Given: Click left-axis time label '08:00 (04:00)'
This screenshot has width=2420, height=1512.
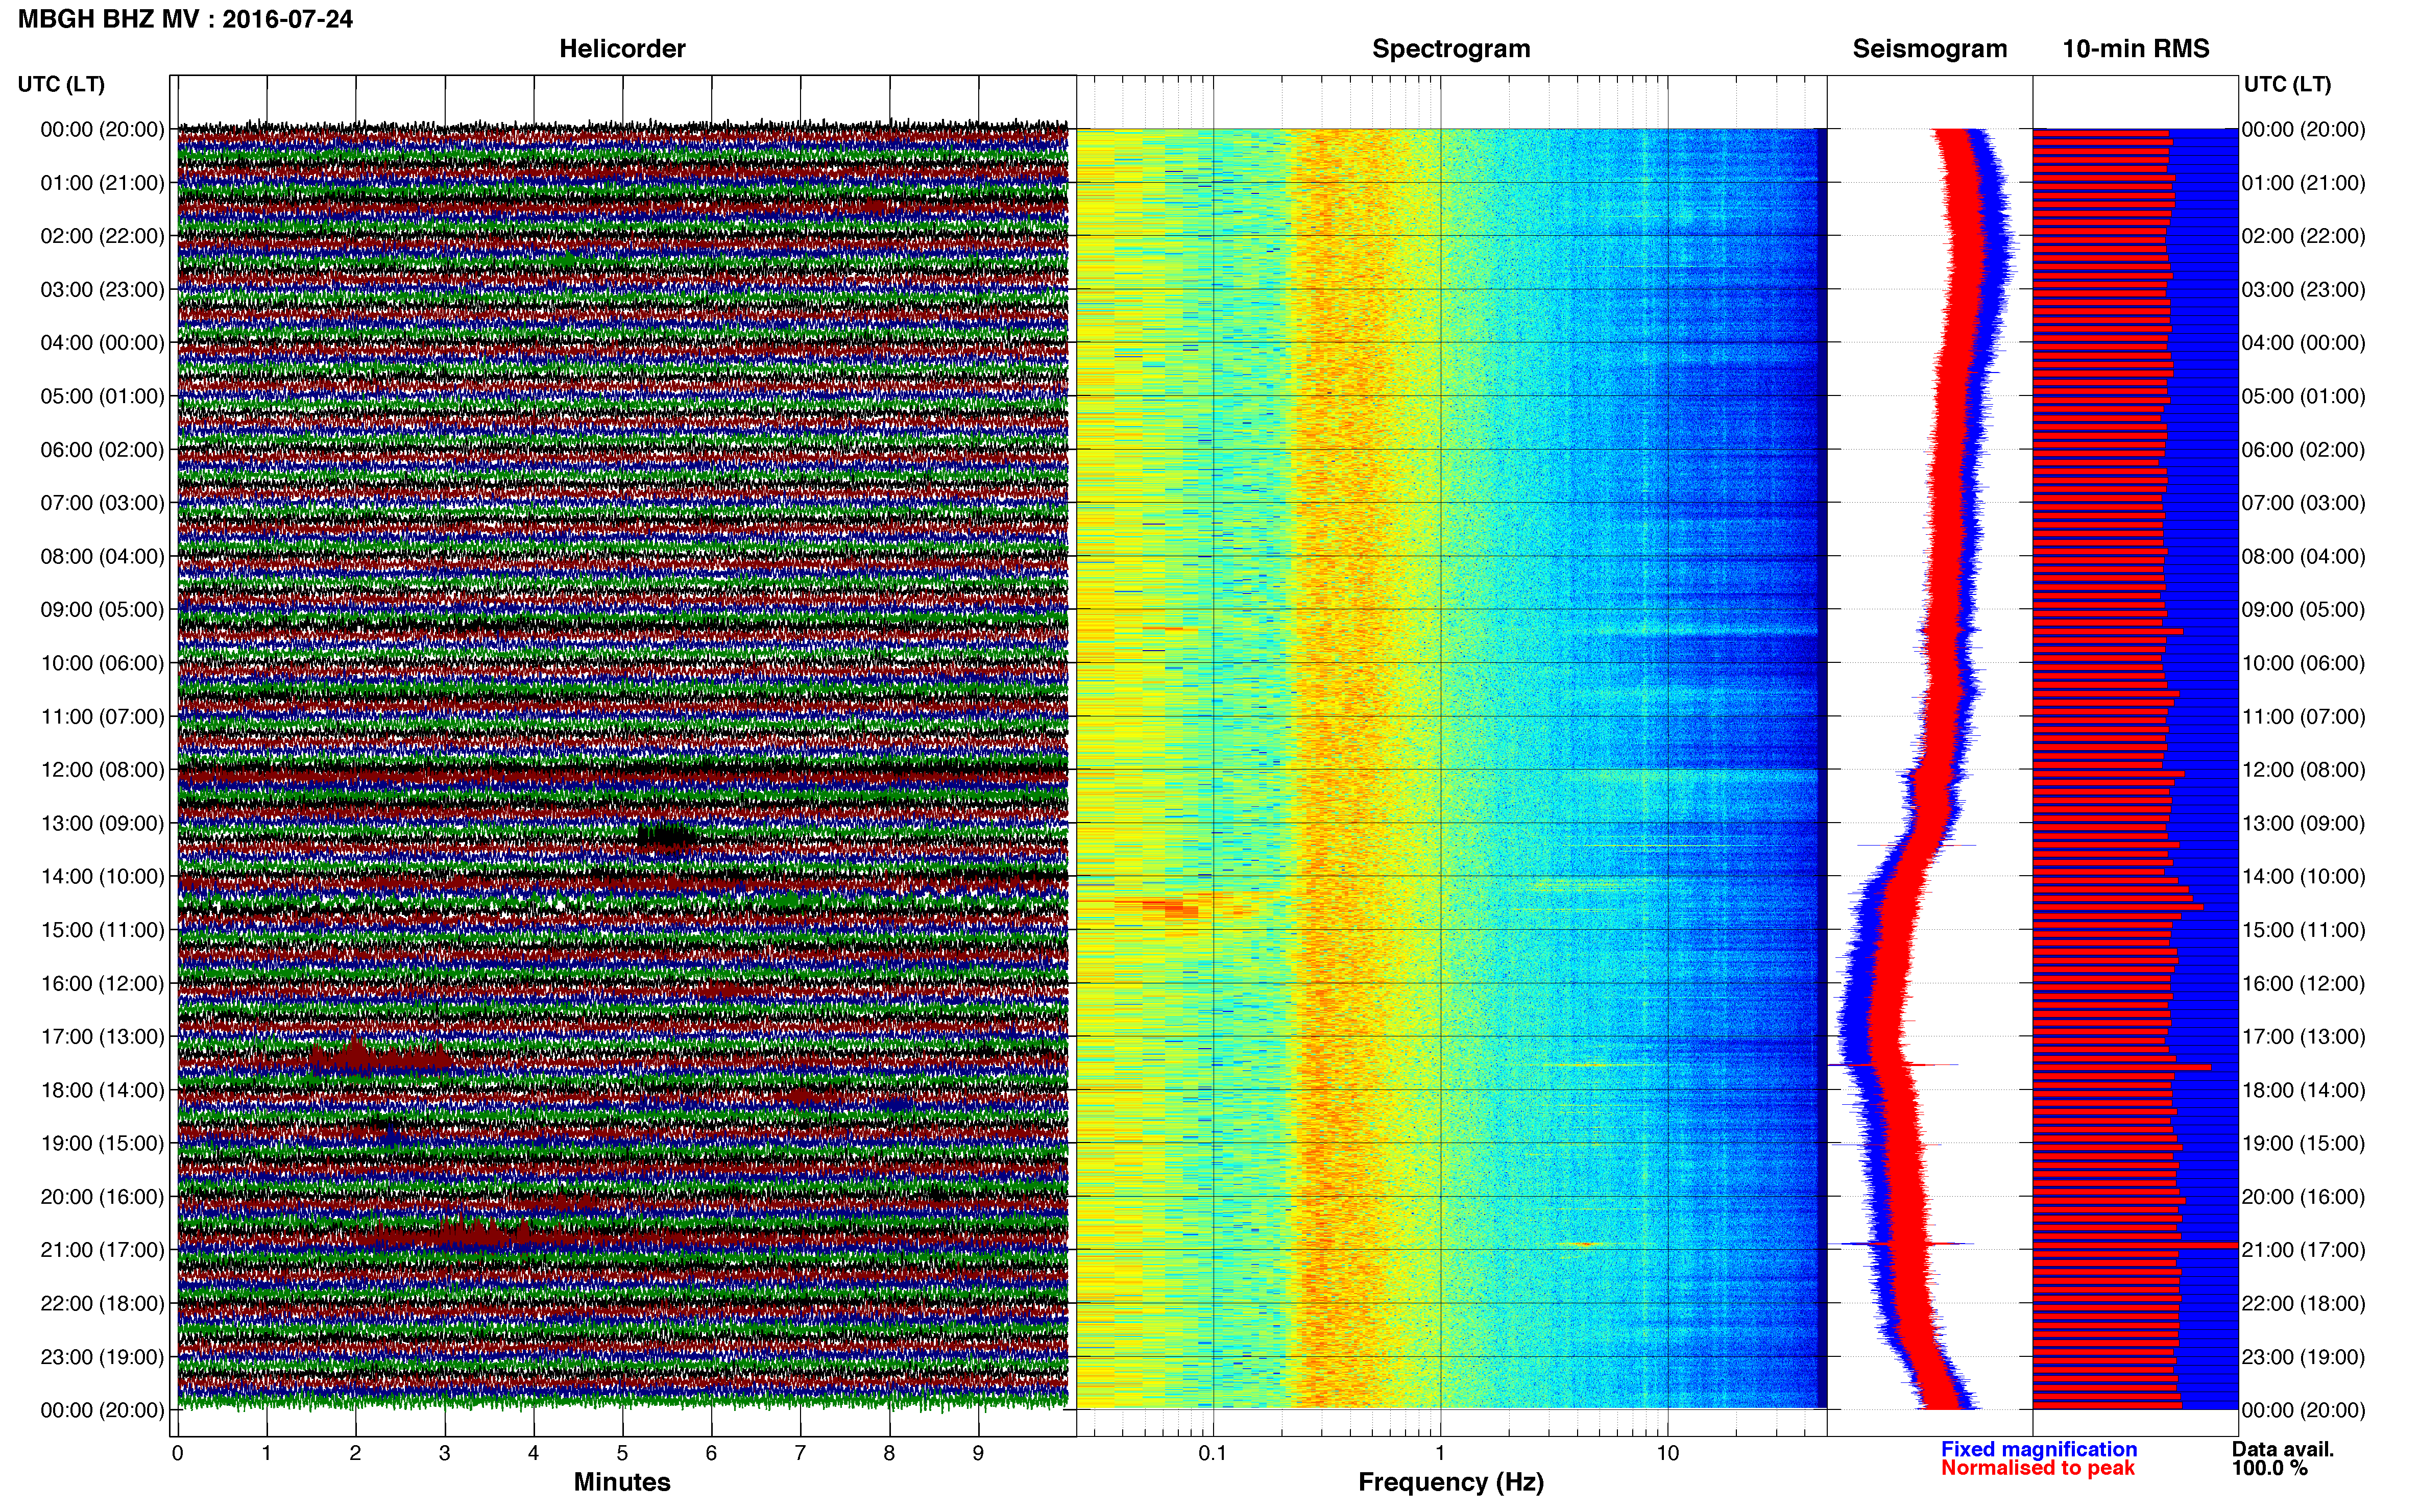Looking at the screenshot, I should [x=102, y=556].
